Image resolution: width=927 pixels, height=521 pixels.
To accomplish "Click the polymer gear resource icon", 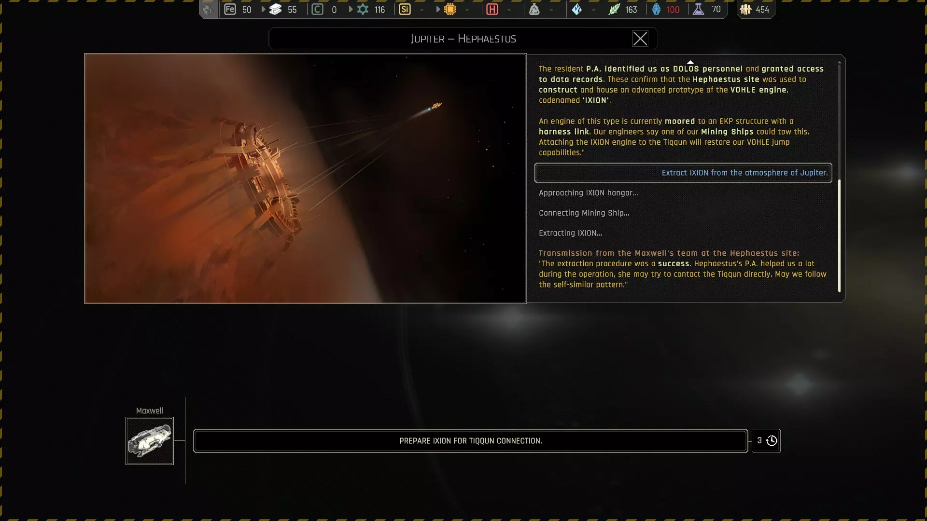I will [x=363, y=9].
